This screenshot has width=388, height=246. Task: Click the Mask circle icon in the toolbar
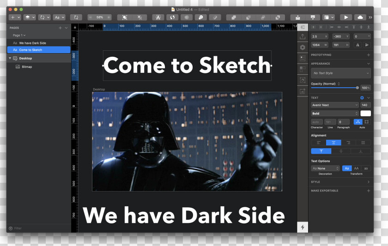187,17
